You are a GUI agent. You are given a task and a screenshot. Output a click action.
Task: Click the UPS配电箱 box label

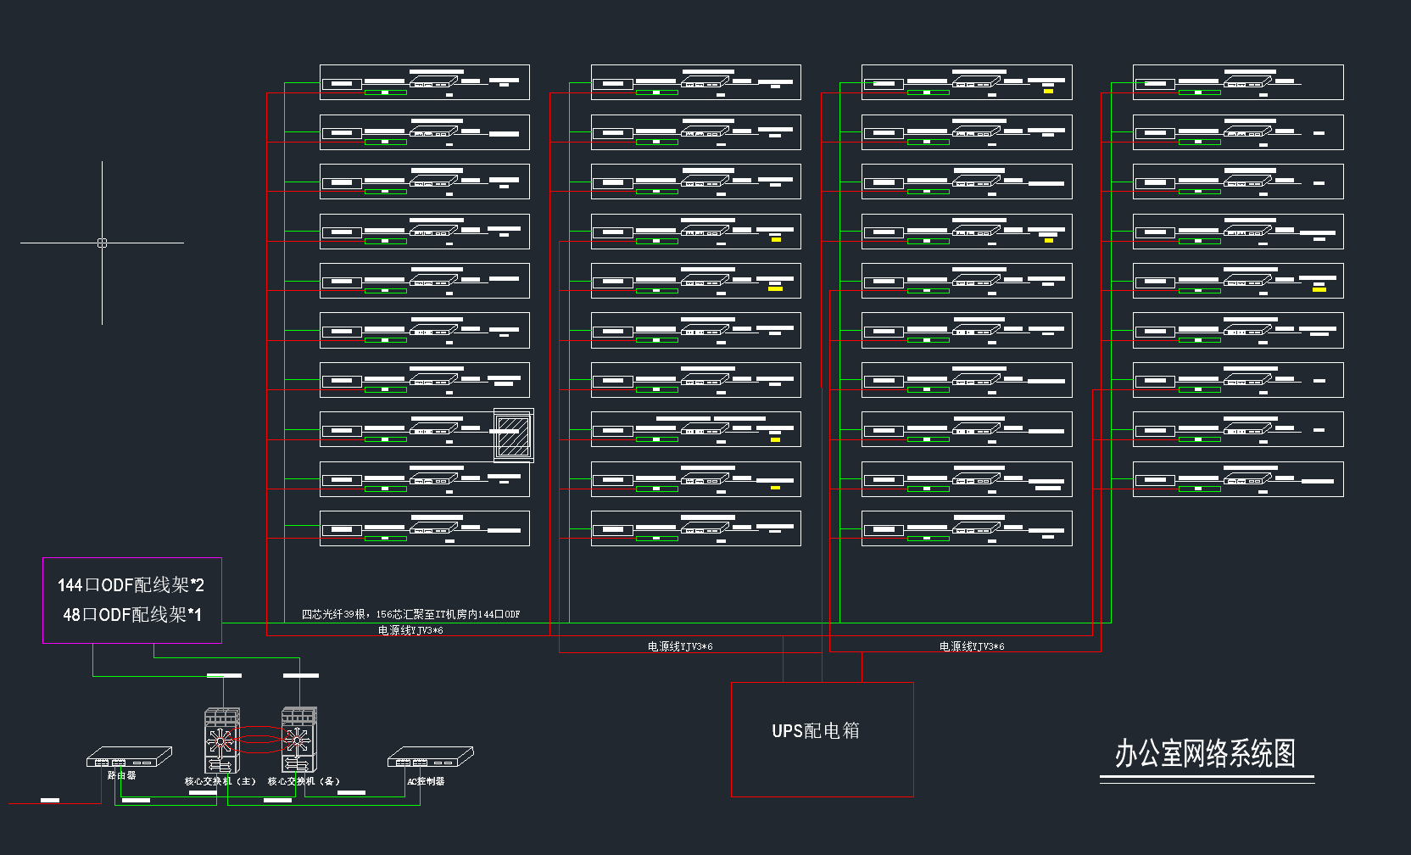815,730
